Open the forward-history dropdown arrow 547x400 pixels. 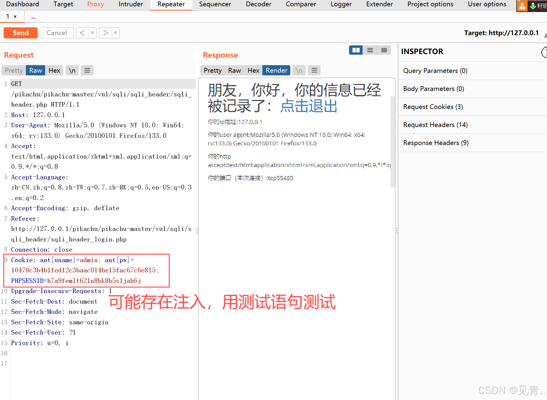pyautogui.click(x=116, y=33)
